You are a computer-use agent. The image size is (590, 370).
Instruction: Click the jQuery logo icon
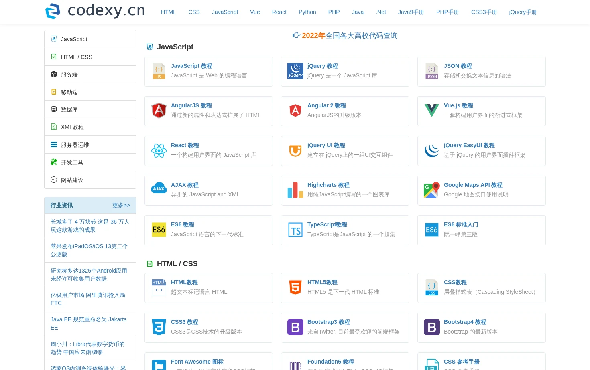[x=295, y=71]
